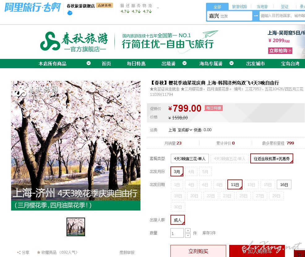Select departure date 16日
The height and width of the screenshot is (257, 305).
pos(284,184)
